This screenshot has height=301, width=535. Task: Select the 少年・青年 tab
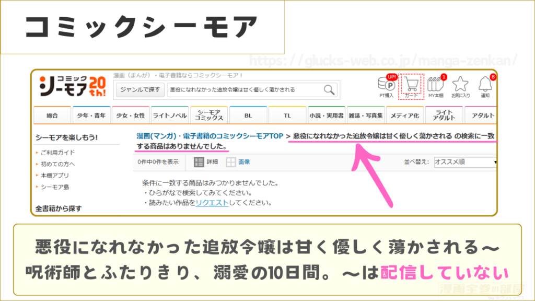coord(91,115)
